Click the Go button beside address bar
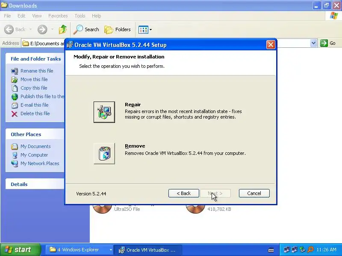 click(328, 43)
